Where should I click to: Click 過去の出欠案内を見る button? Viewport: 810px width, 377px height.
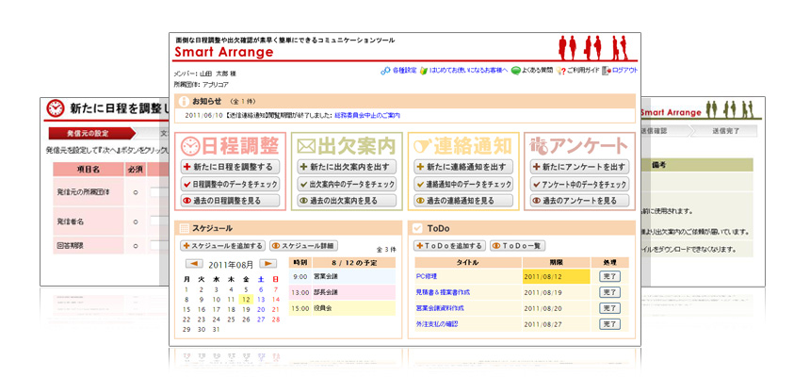coord(347,201)
